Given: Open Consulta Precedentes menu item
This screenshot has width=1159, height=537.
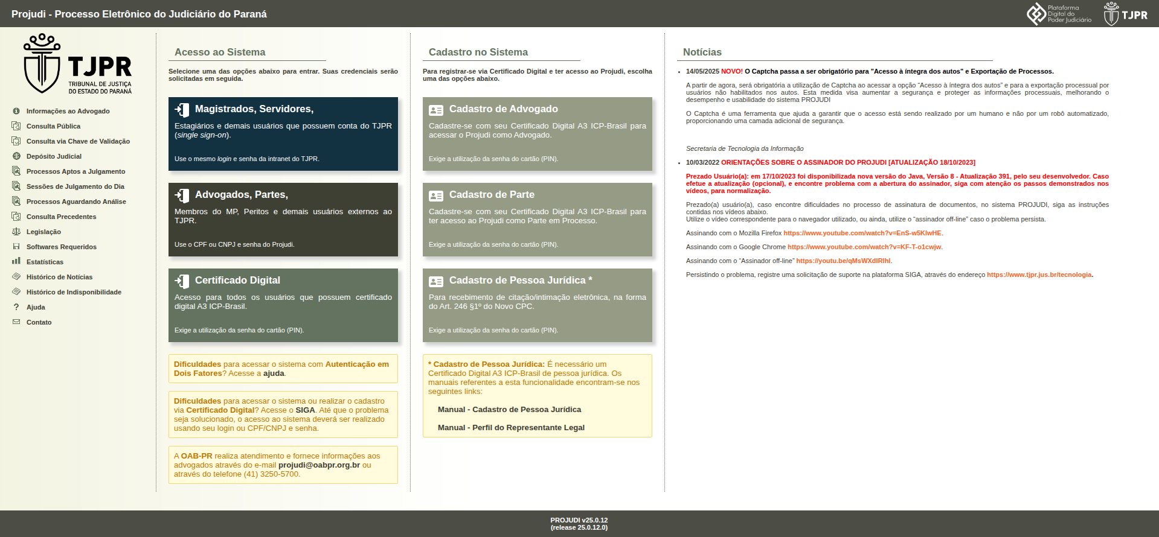Looking at the screenshot, I should (61, 217).
